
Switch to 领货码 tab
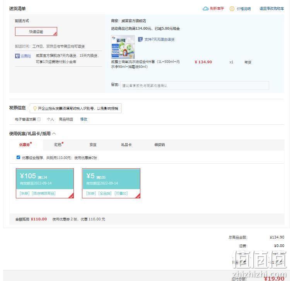159,145
